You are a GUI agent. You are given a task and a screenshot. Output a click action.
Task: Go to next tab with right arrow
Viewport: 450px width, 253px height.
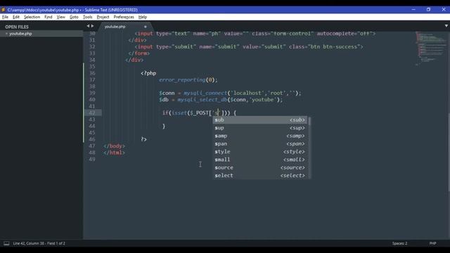click(x=92, y=26)
